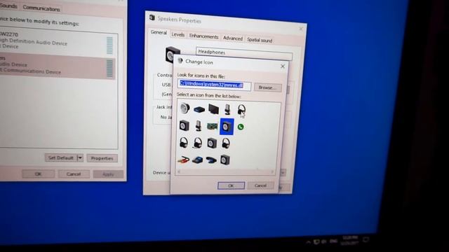The width and height of the screenshot is (449, 252).
Task: Click OK in the Sound window
Action: [x=38, y=174]
